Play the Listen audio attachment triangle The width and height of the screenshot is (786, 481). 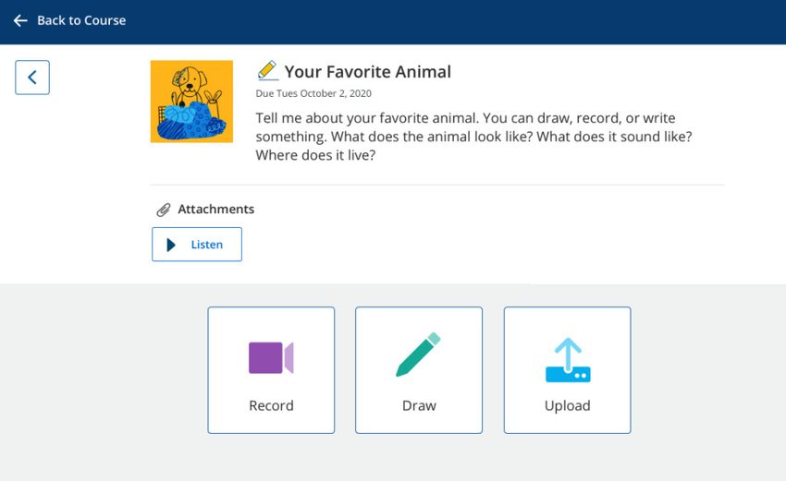point(171,245)
